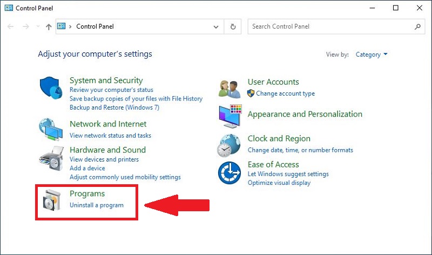Viewport: 432px width, 255px height.
Task: Open Appearance and Personalization monitor icon
Action: [x=229, y=115]
